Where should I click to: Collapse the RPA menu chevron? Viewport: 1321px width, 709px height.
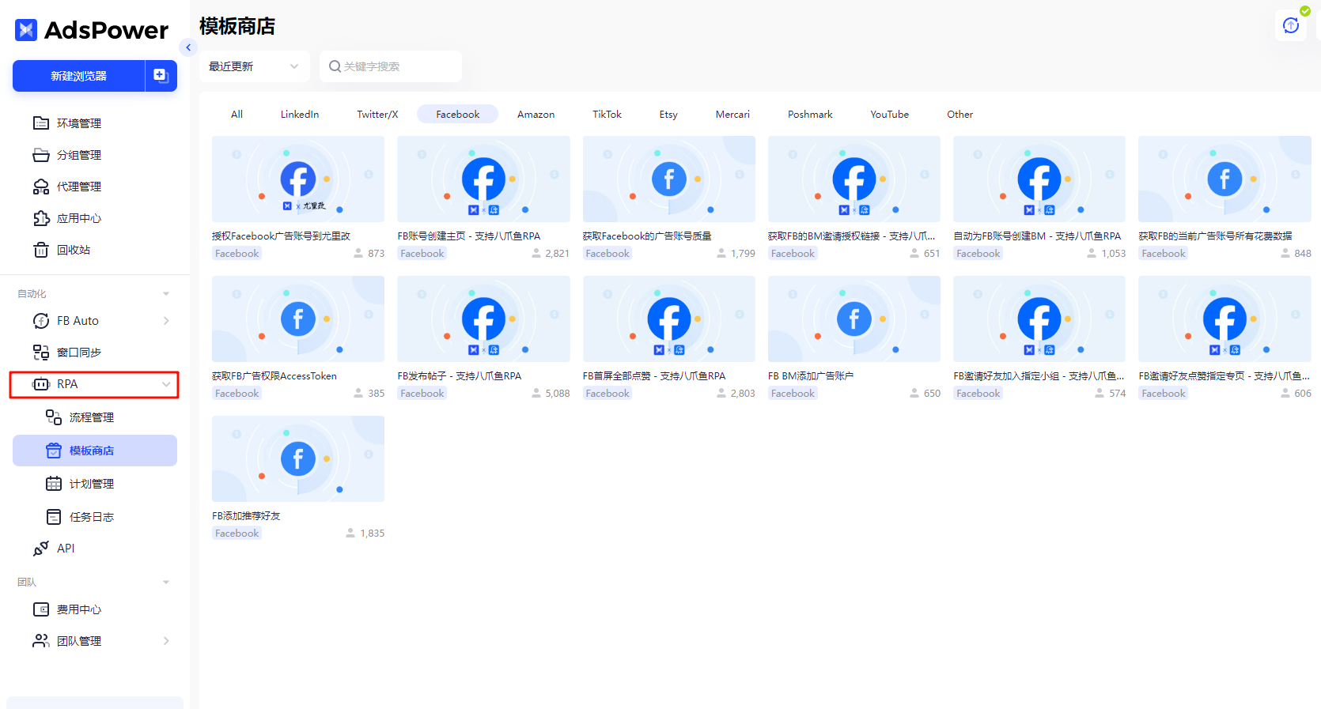point(166,384)
